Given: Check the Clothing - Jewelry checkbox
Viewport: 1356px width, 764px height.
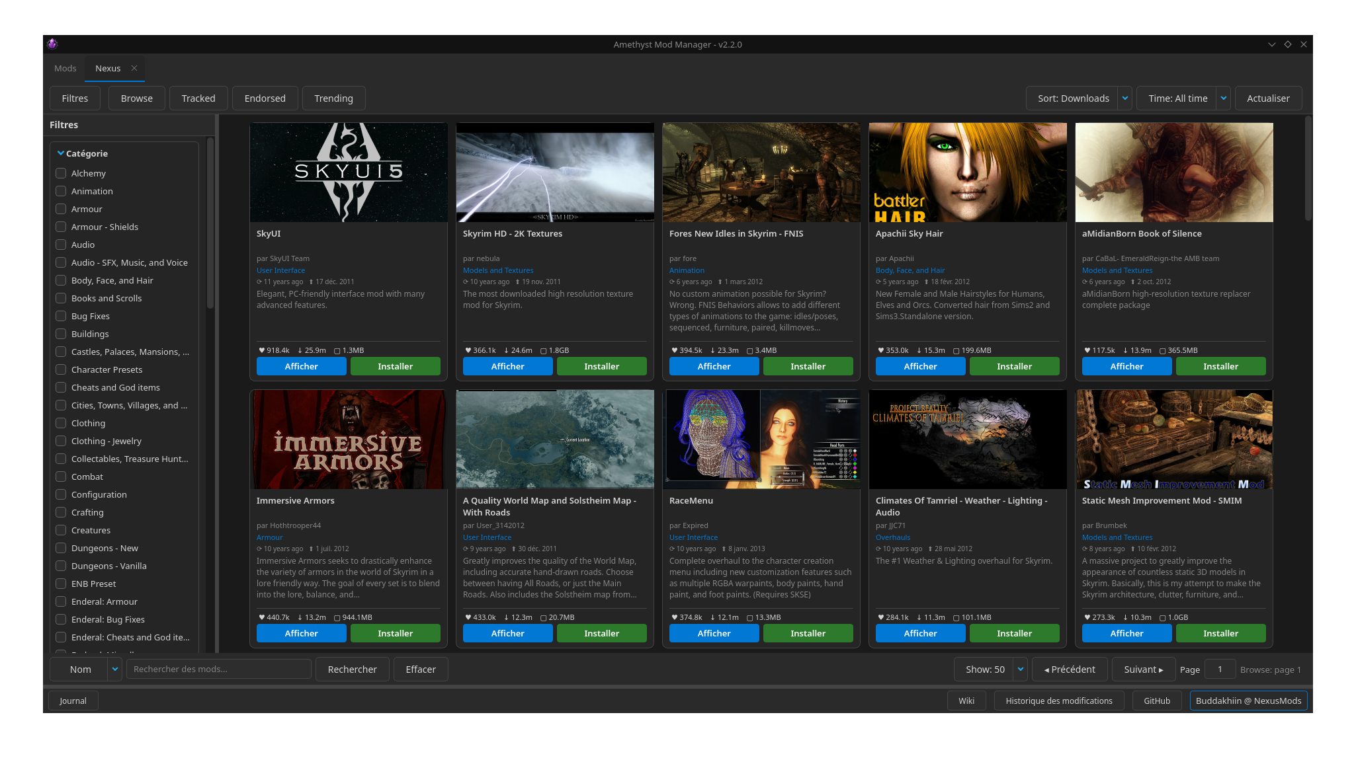Looking at the screenshot, I should pos(61,441).
